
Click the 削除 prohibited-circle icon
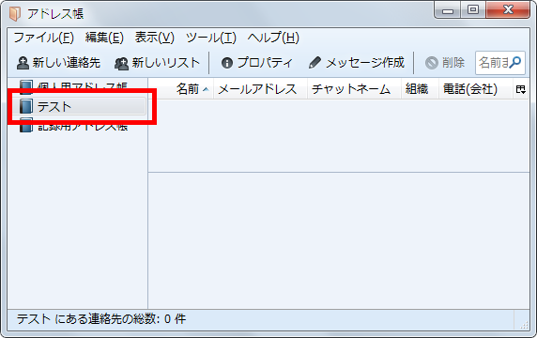(x=432, y=63)
